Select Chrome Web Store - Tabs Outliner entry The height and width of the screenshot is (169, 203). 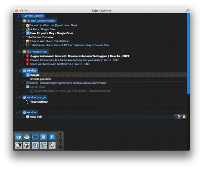coord(50,41)
